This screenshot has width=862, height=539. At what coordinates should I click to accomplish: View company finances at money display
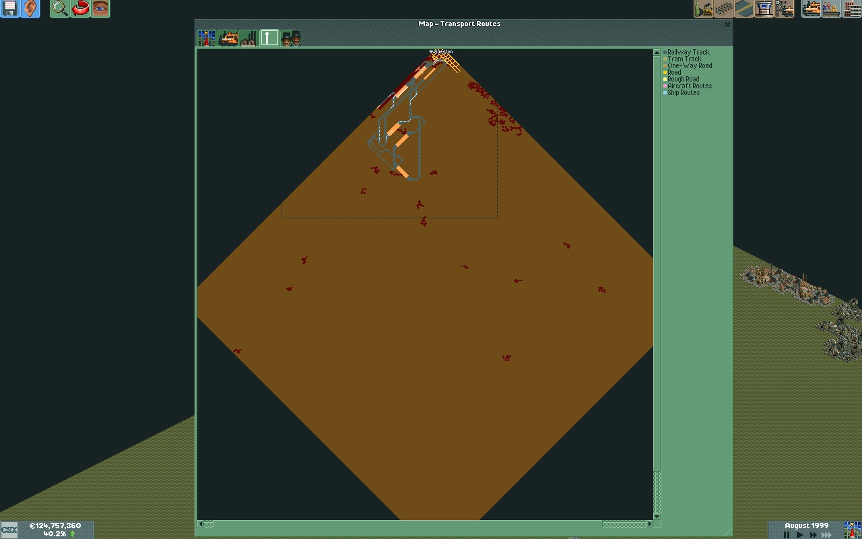[x=55, y=526]
